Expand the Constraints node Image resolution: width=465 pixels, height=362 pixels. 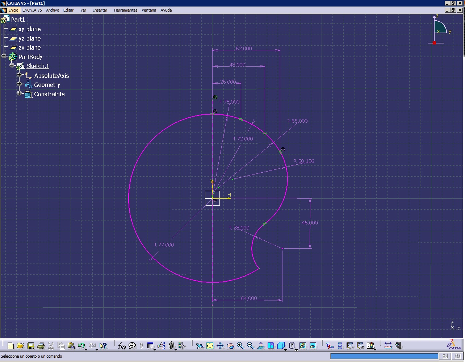click(x=20, y=93)
